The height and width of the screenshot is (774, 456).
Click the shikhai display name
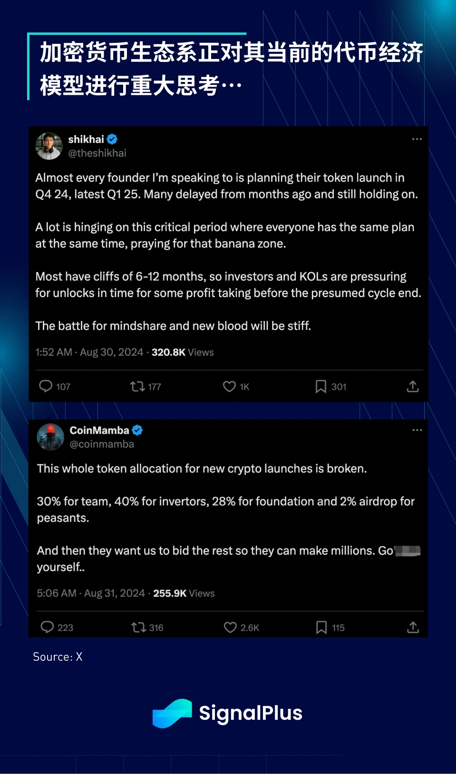coord(86,139)
